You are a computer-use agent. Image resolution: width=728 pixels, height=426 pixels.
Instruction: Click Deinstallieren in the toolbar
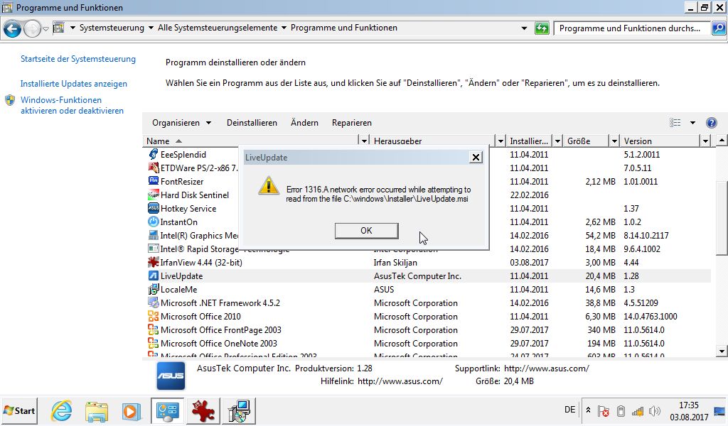pyautogui.click(x=252, y=123)
